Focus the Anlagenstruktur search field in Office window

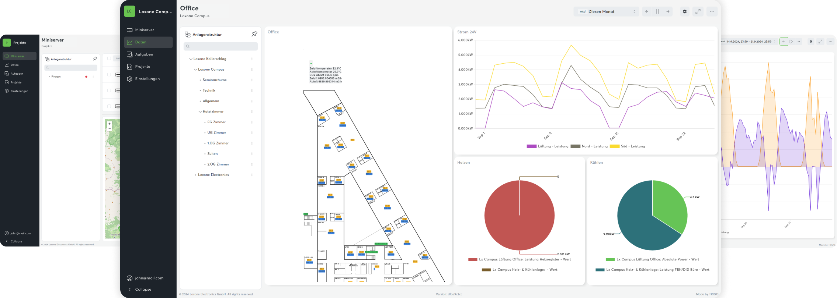[220, 46]
